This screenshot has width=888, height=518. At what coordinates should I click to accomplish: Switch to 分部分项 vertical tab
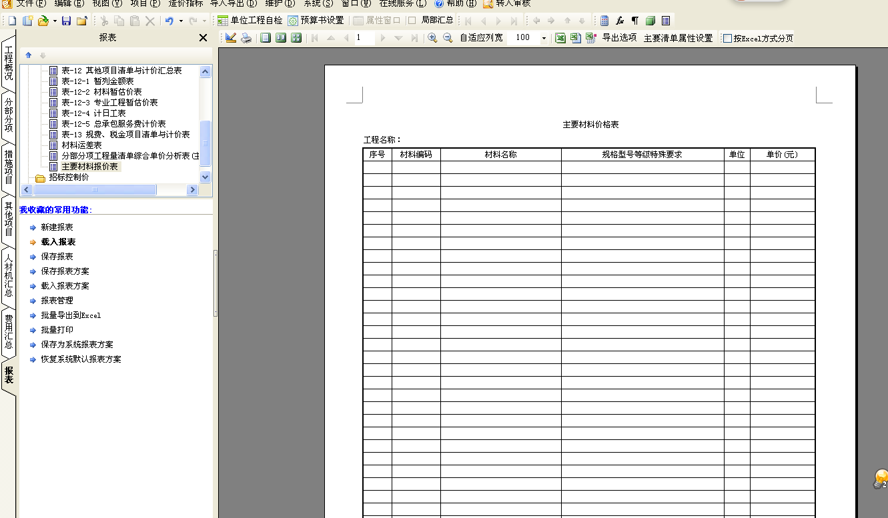click(x=9, y=115)
